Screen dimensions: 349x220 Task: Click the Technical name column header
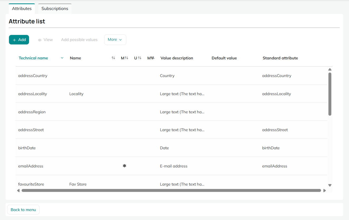[33, 58]
